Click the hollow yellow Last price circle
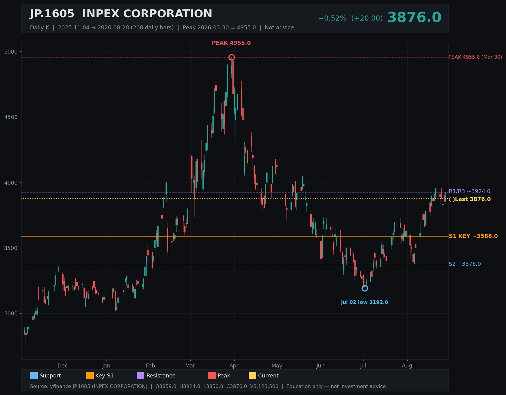The height and width of the screenshot is (395, 506). 452,199
